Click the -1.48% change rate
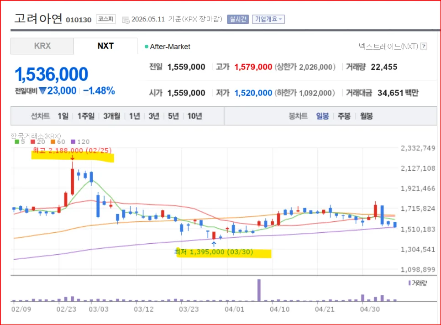This screenshot has height=325, width=441. pyautogui.click(x=99, y=90)
